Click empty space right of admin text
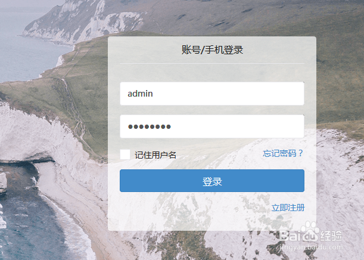Viewport: 364px width, 260px height. tap(228, 94)
